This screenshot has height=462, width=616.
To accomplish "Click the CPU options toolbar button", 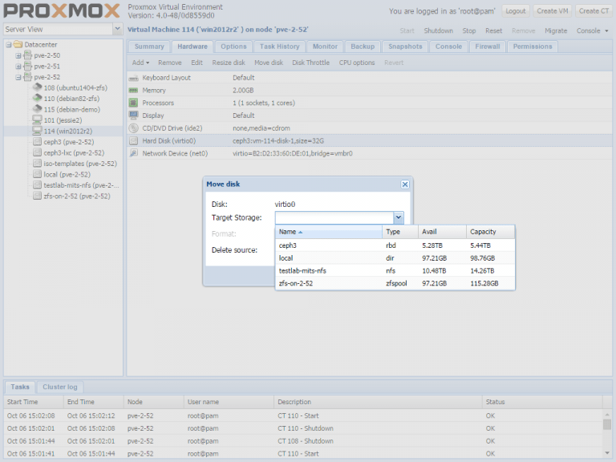I will pyautogui.click(x=357, y=63).
